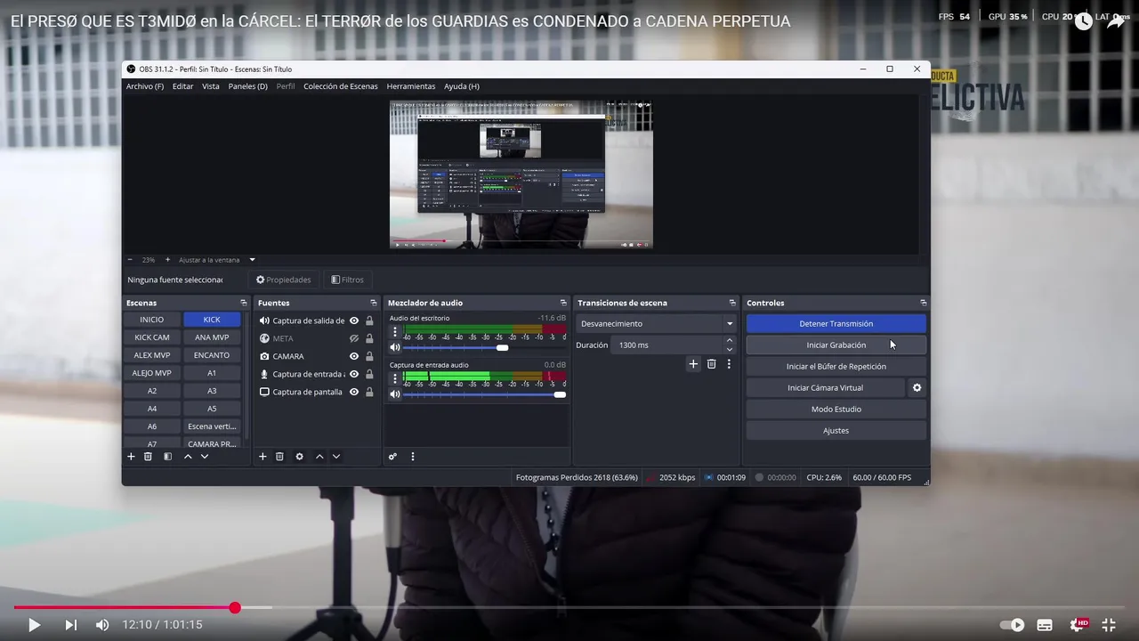Open Editar menu

pos(182,86)
